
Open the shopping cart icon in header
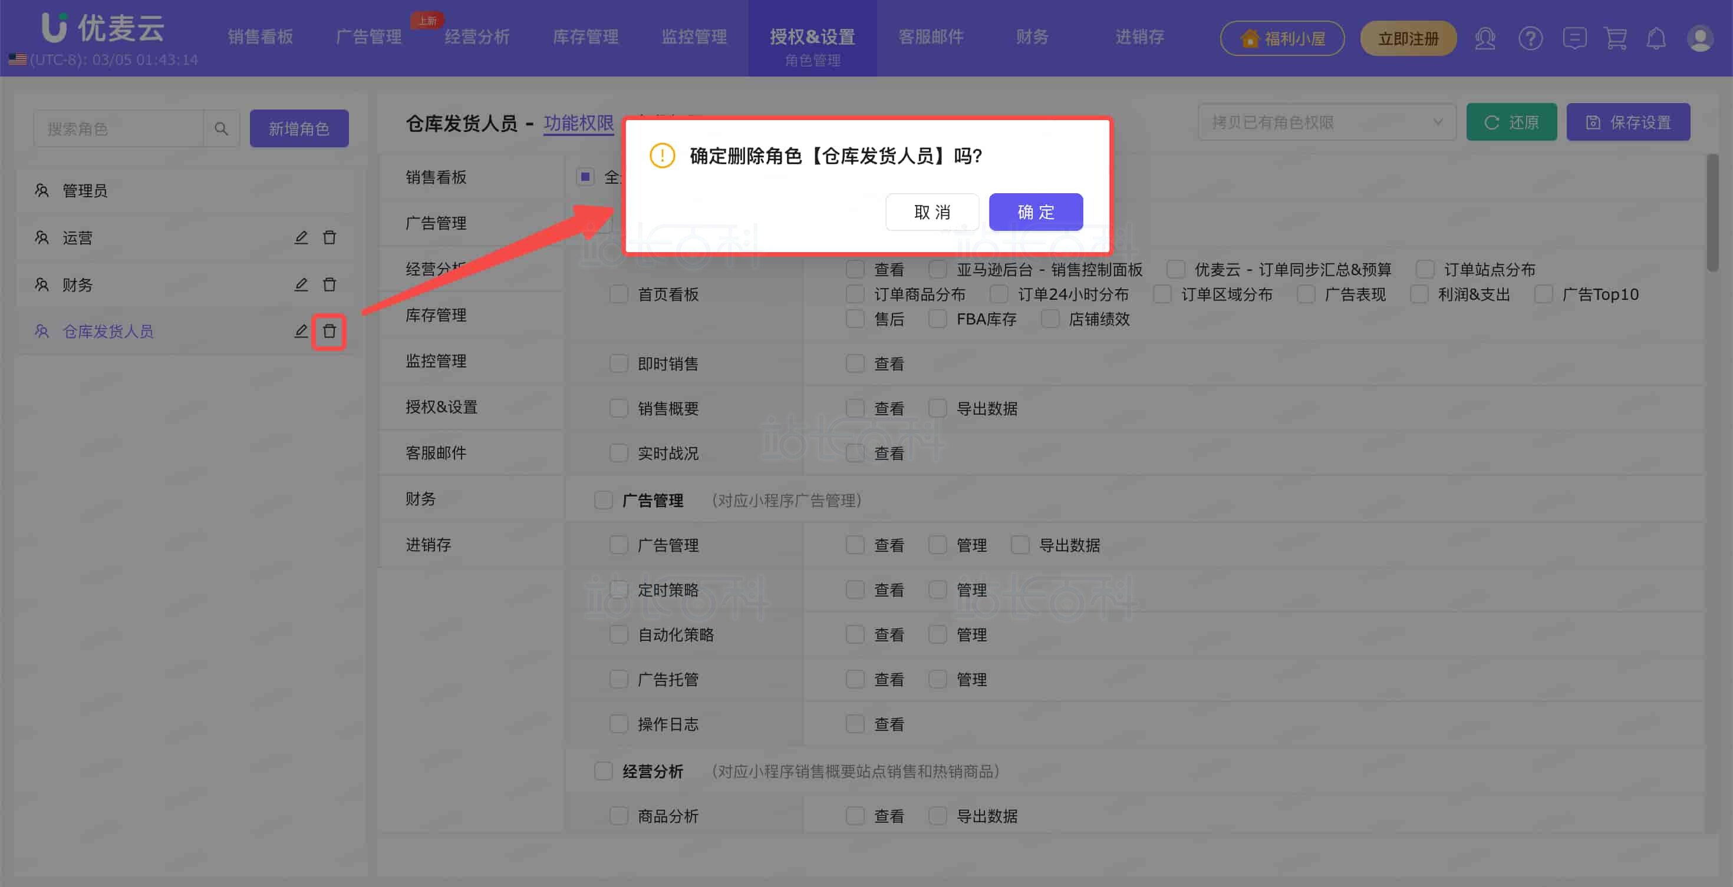pyautogui.click(x=1615, y=38)
